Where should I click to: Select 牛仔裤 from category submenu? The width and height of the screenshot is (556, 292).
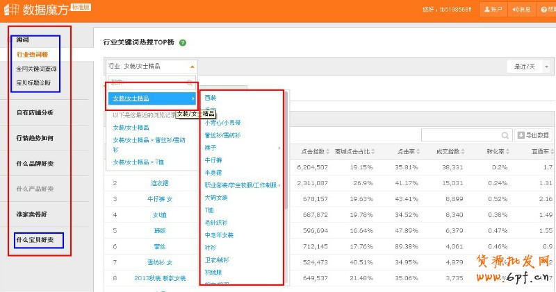click(214, 160)
